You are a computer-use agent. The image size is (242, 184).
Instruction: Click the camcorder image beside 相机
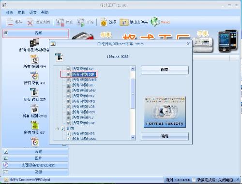(x=83, y=36)
